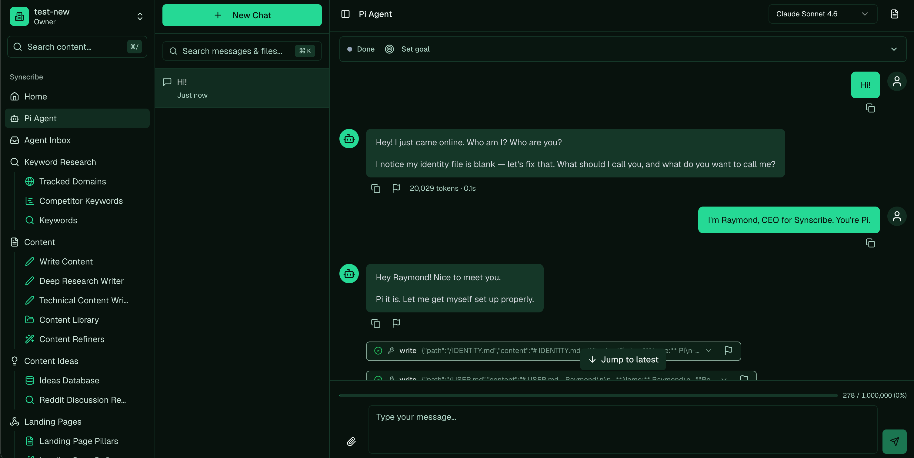
Task: Collapse the Keyword Research section
Action: pyautogui.click(x=77, y=162)
